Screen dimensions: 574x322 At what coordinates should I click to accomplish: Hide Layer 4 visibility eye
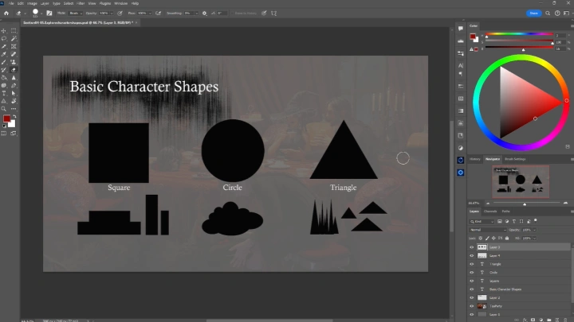(x=471, y=255)
